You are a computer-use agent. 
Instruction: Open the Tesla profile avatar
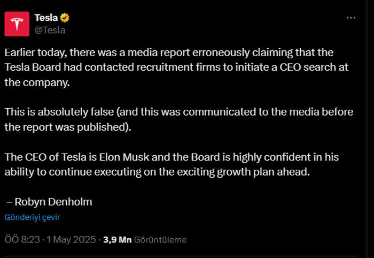pyautogui.click(x=17, y=24)
